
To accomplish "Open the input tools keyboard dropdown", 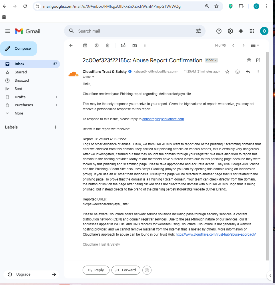I will pyautogui.click(x=255, y=45).
